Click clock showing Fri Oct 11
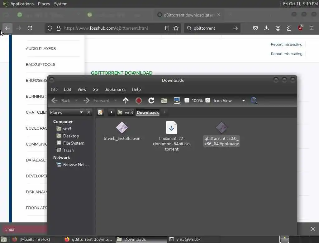 (x=300, y=4)
